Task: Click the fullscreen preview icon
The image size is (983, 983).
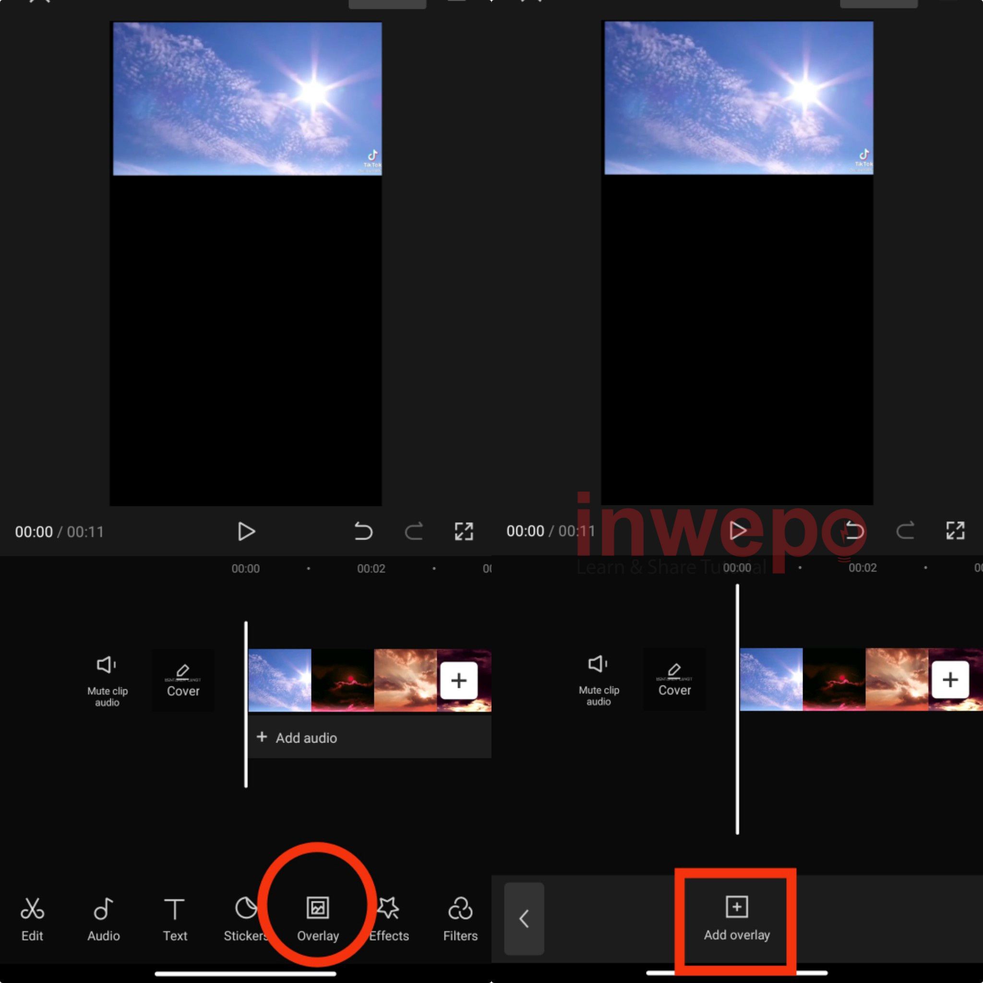Action: click(464, 531)
